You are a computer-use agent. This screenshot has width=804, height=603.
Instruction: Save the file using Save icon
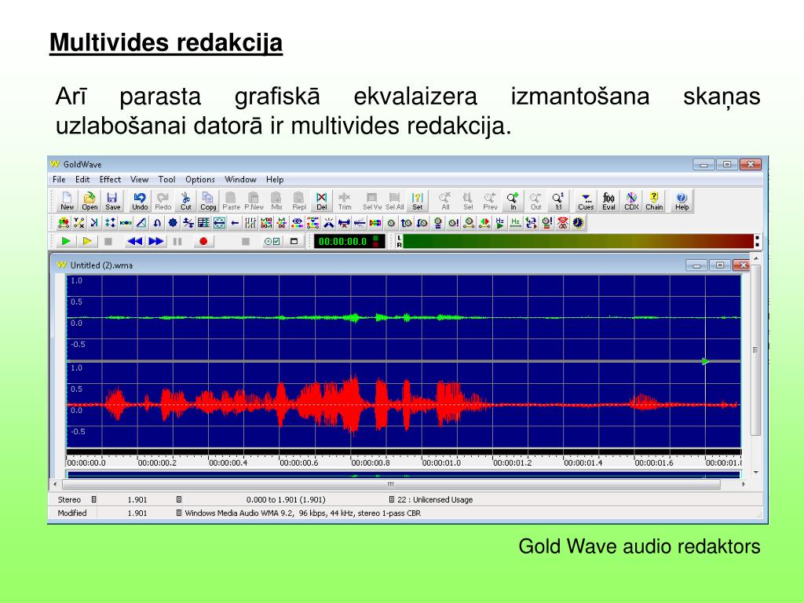click(x=112, y=200)
